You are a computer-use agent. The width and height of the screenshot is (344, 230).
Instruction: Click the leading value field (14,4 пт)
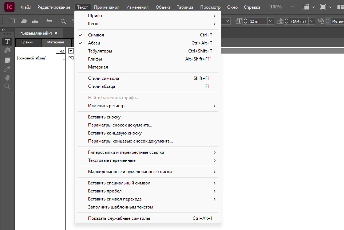[x=298, y=21]
